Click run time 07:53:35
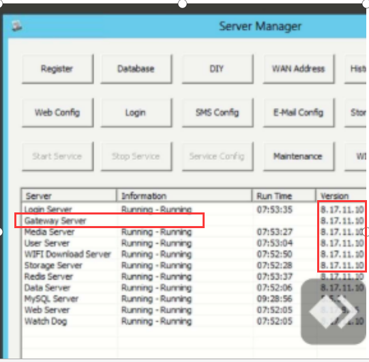The height and width of the screenshot is (362, 369). pyautogui.click(x=274, y=210)
